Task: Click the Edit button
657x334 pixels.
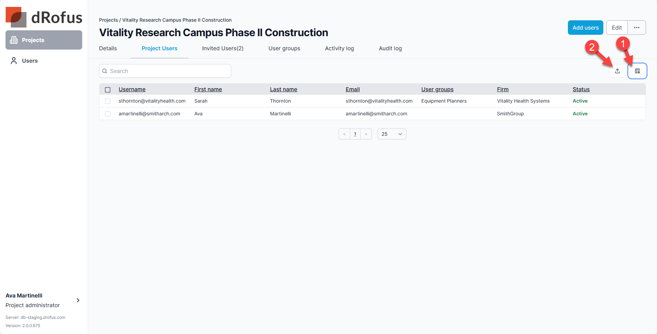Action: click(617, 28)
